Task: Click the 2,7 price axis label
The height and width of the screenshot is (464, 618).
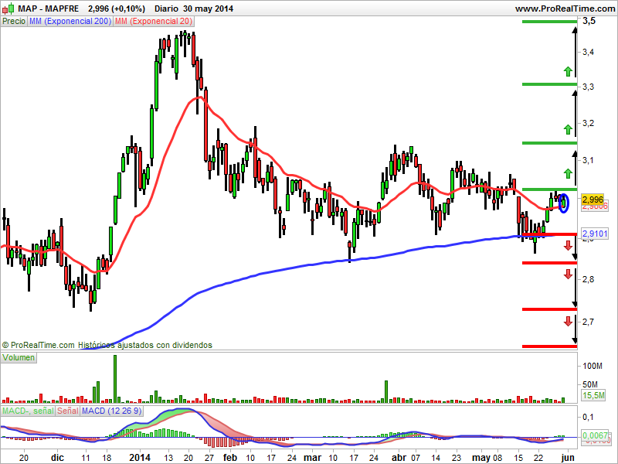Action: tap(589, 322)
